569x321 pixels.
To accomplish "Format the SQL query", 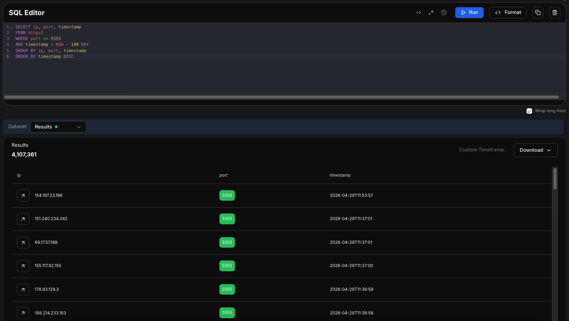I will pos(508,12).
